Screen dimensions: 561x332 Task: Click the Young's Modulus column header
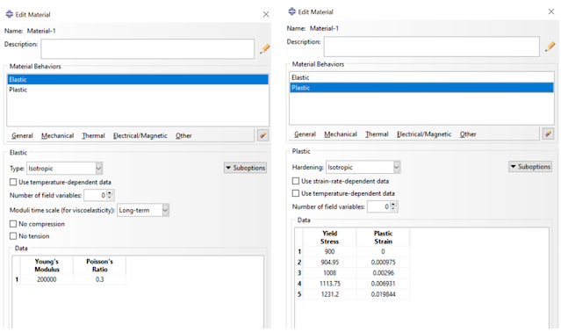(47, 265)
